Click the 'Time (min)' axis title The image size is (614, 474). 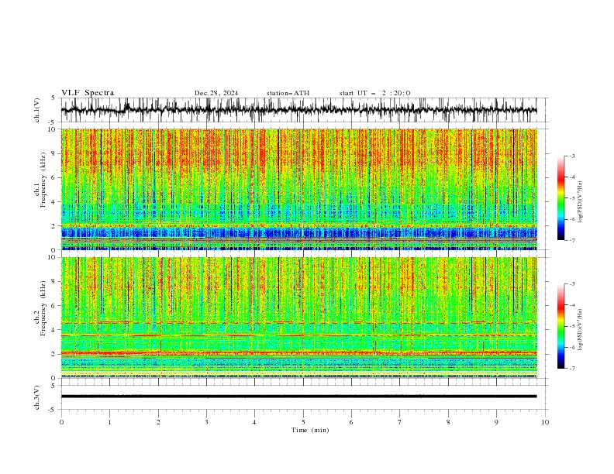310,430
